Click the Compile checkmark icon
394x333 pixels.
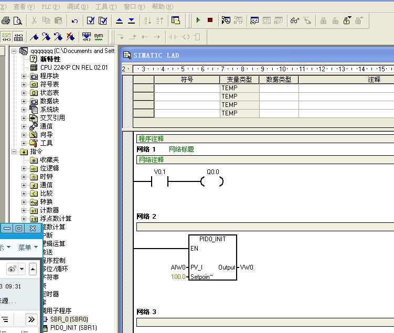click(91, 20)
